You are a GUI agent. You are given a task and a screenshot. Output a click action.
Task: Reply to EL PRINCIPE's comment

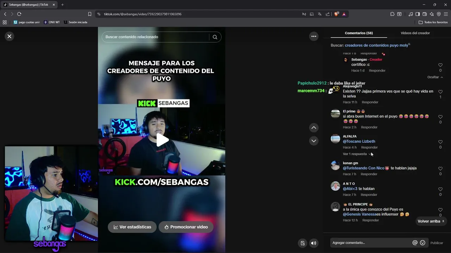(371, 220)
